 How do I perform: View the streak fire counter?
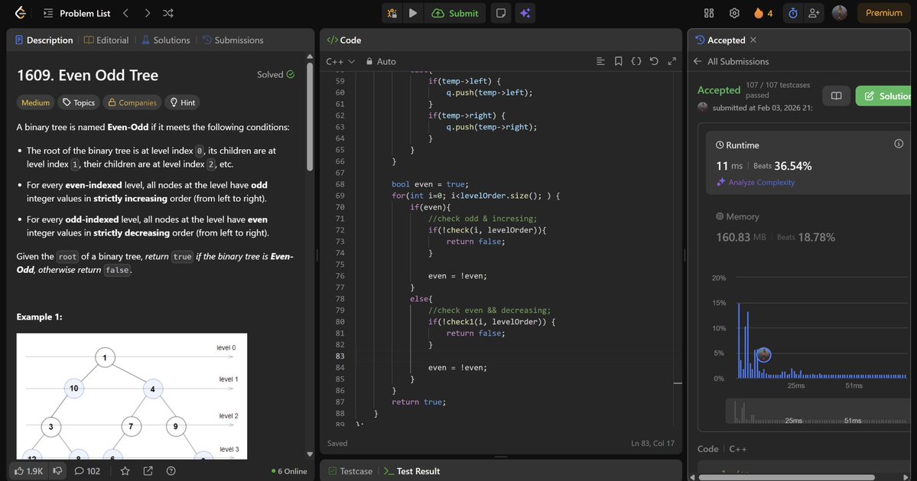coord(763,13)
